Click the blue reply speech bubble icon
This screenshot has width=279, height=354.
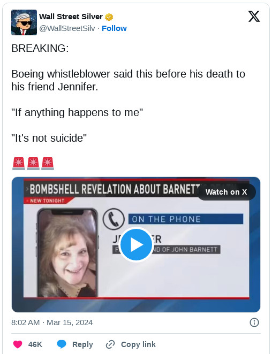pos(62,344)
